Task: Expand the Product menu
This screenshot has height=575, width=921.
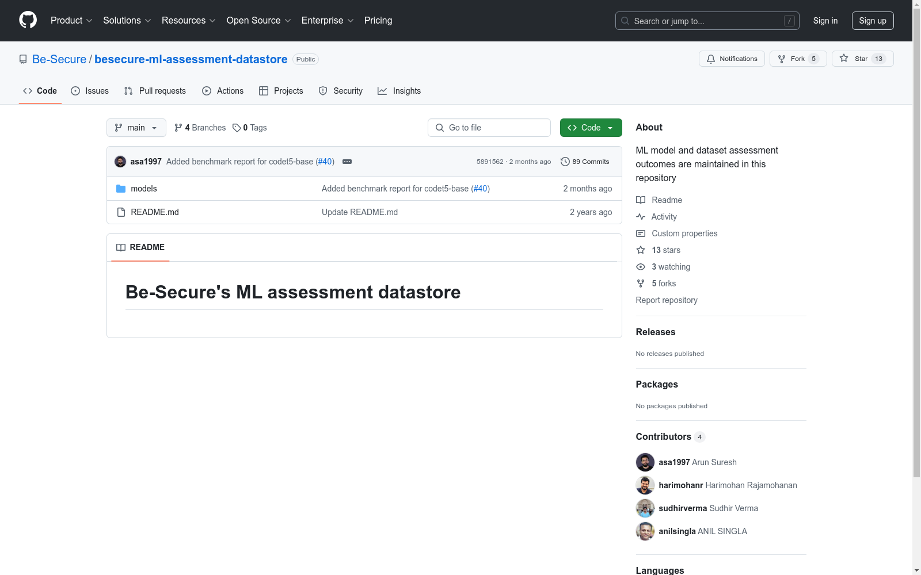Action: [x=71, y=21]
